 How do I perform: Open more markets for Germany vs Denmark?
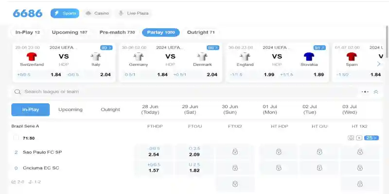[213, 48]
